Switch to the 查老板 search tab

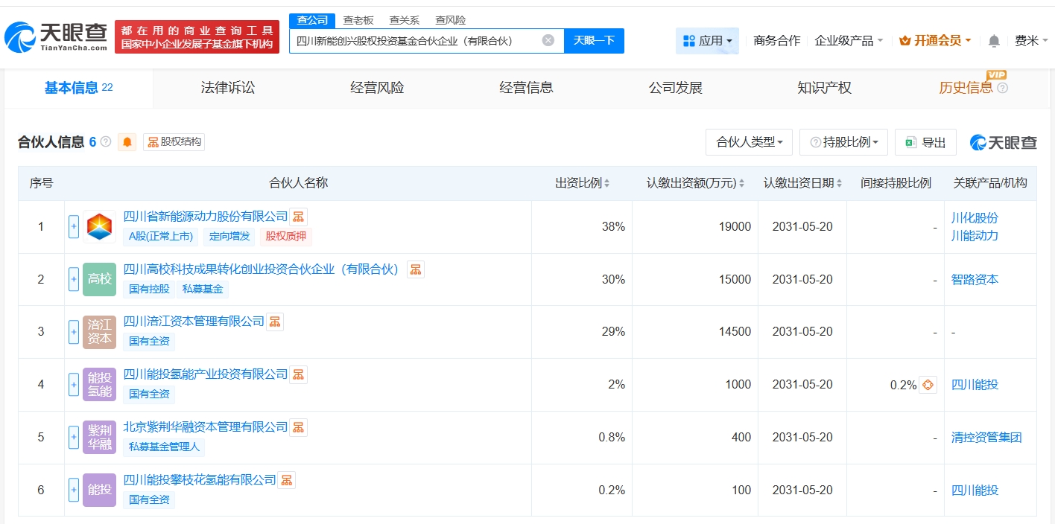358,20
